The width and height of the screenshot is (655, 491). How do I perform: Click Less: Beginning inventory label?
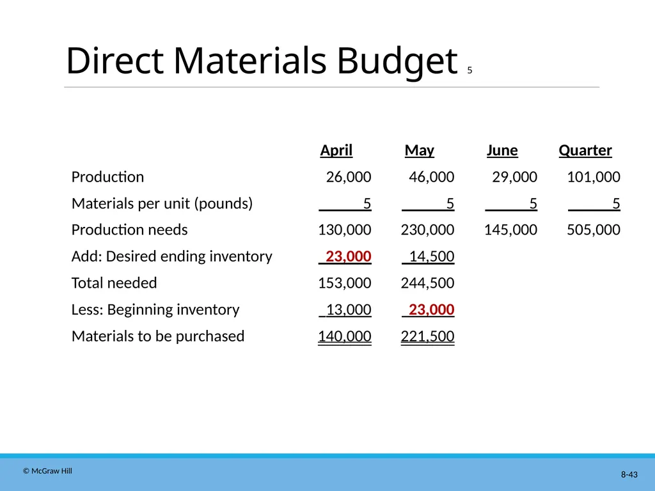(155, 310)
